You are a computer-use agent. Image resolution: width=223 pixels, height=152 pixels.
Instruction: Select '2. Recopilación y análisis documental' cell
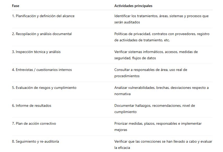point(42,34)
